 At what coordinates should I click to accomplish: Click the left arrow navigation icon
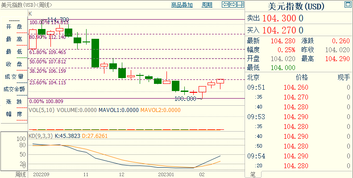(x=225, y=4)
